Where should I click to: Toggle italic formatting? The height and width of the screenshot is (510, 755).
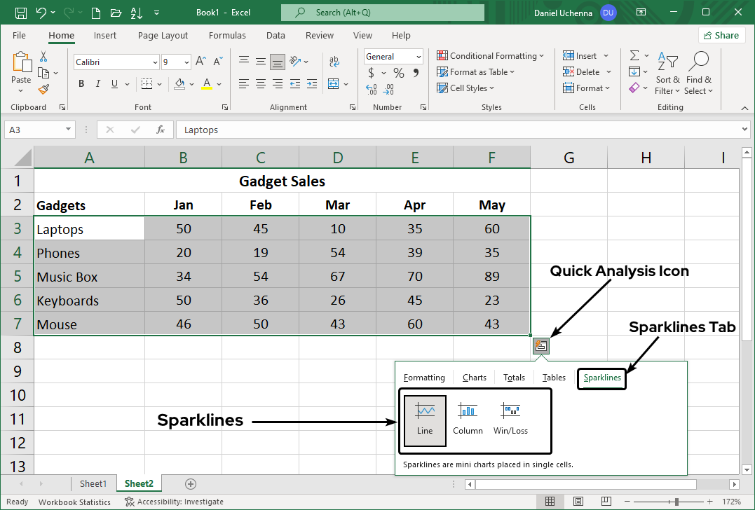tap(97, 83)
